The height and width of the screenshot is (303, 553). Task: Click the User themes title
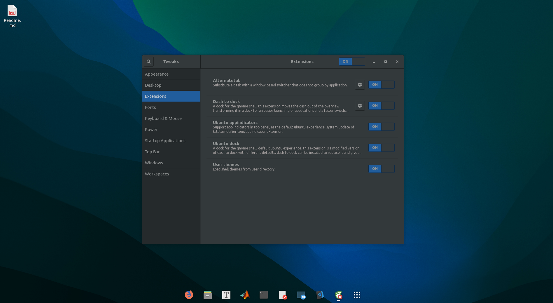click(226, 165)
